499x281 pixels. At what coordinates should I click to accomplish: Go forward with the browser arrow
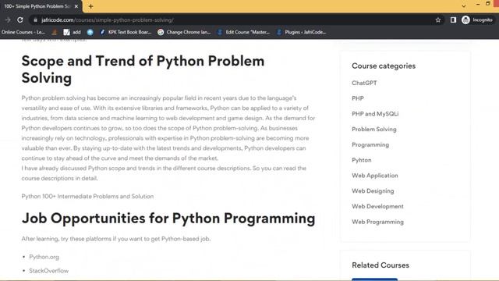point(8,20)
